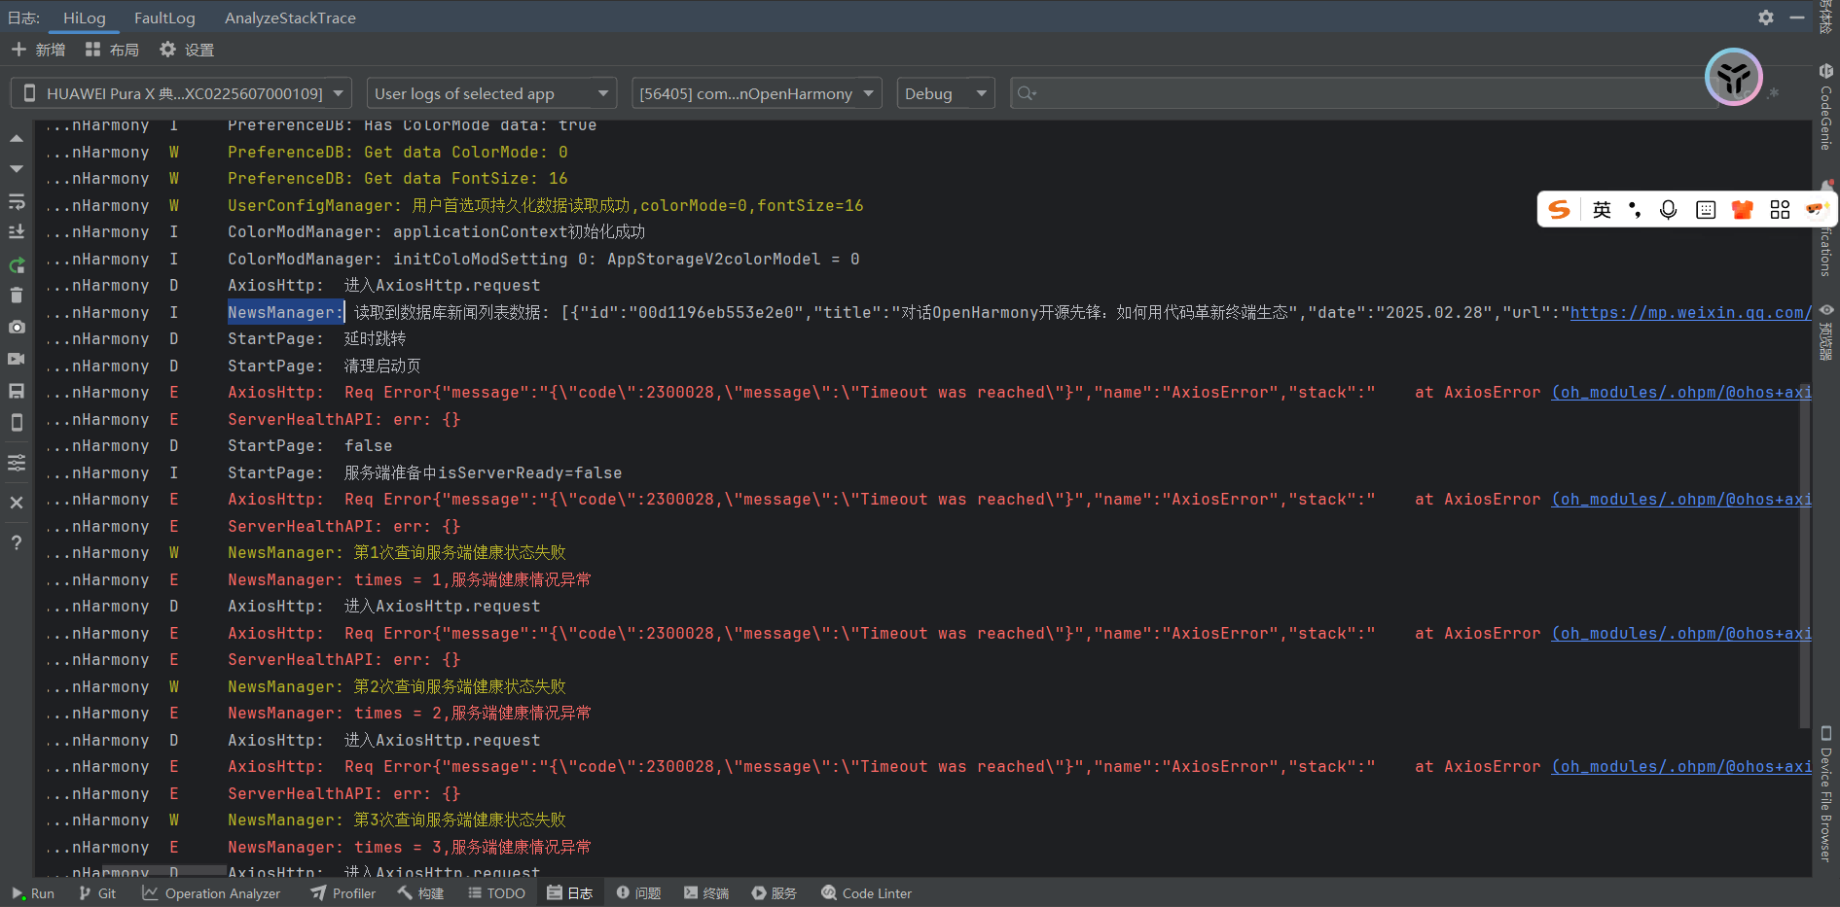Open the log filter settings sliders icon
This screenshot has width=1840, height=907.
17,463
